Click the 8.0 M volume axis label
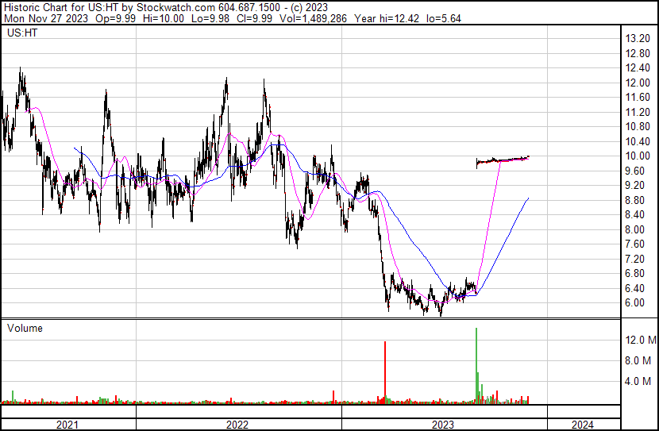Viewport: 659px width, 431px height. point(640,361)
